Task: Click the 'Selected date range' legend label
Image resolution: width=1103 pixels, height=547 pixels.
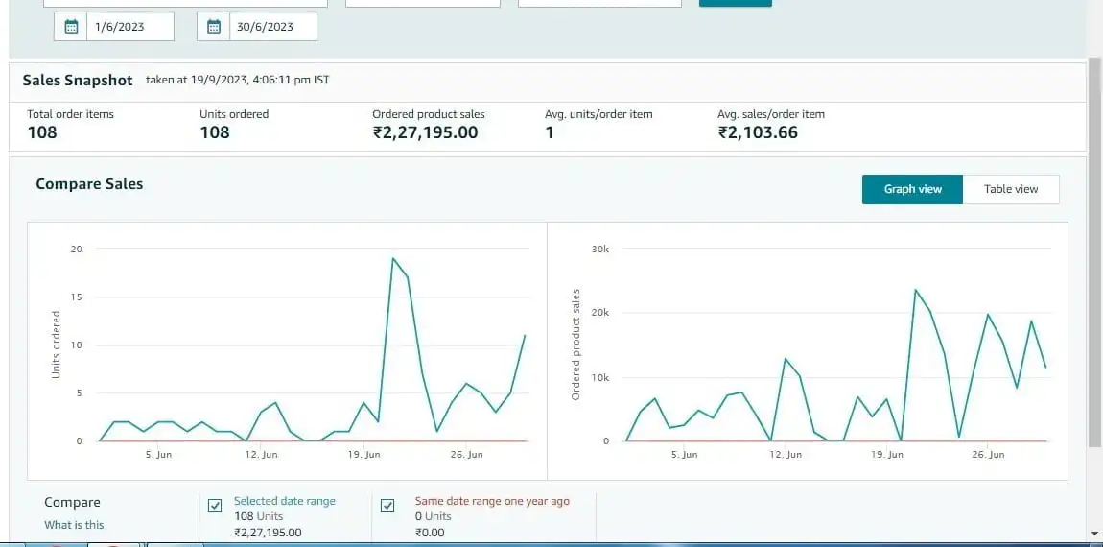Action: [x=285, y=501]
